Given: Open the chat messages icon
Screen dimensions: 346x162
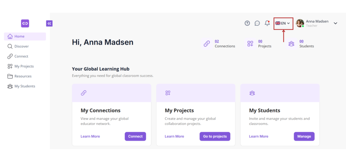Looking at the screenshot, I should [x=257, y=23].
